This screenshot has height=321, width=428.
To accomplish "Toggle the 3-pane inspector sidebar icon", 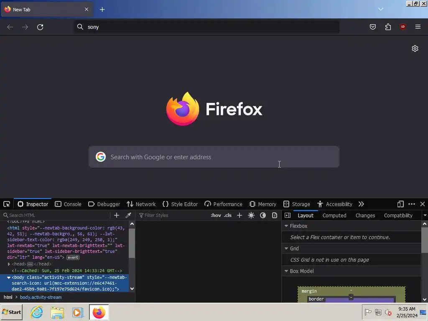I will click(288, 215).
